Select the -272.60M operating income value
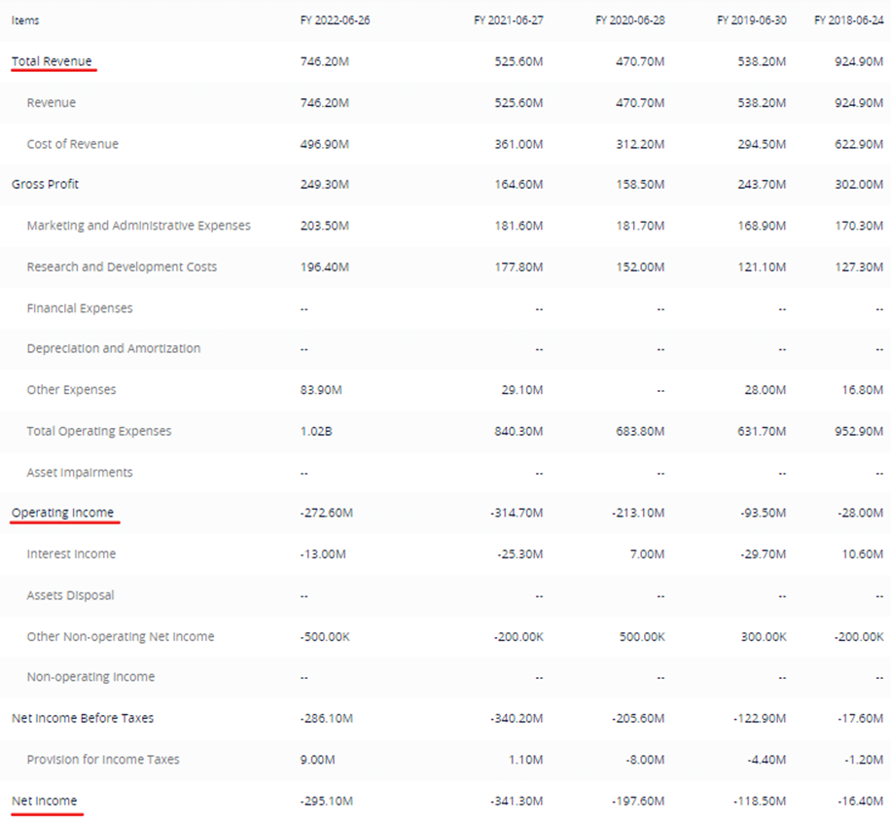The image size is (891, 821). point(327,513)
